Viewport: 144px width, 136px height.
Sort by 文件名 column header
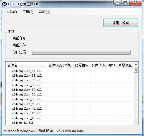26,65
